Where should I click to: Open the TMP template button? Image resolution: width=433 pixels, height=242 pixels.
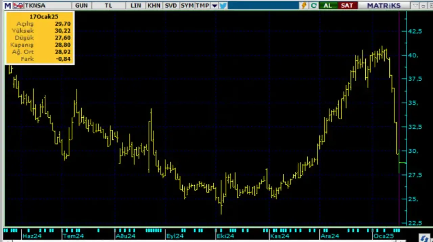pyautogui.click(x=202, y=5)
